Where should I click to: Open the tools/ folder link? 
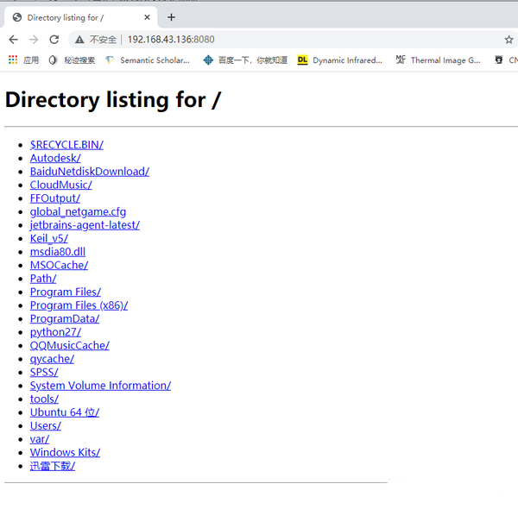point(44,399)
